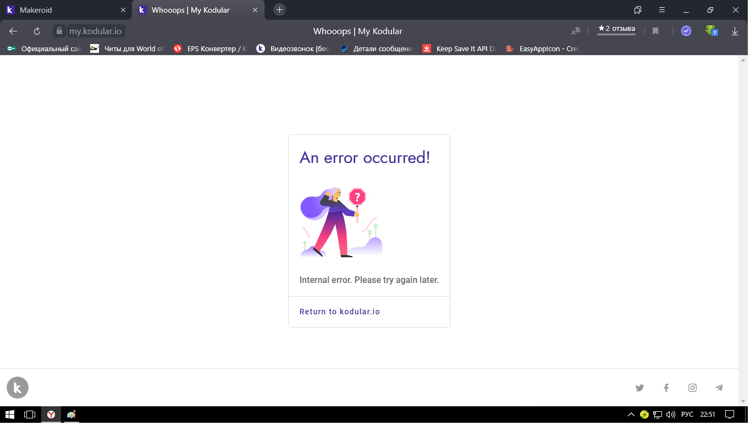750x425 pixels.
Task: Open the Keep Save It API bookmark
Action: coord(459,48)
